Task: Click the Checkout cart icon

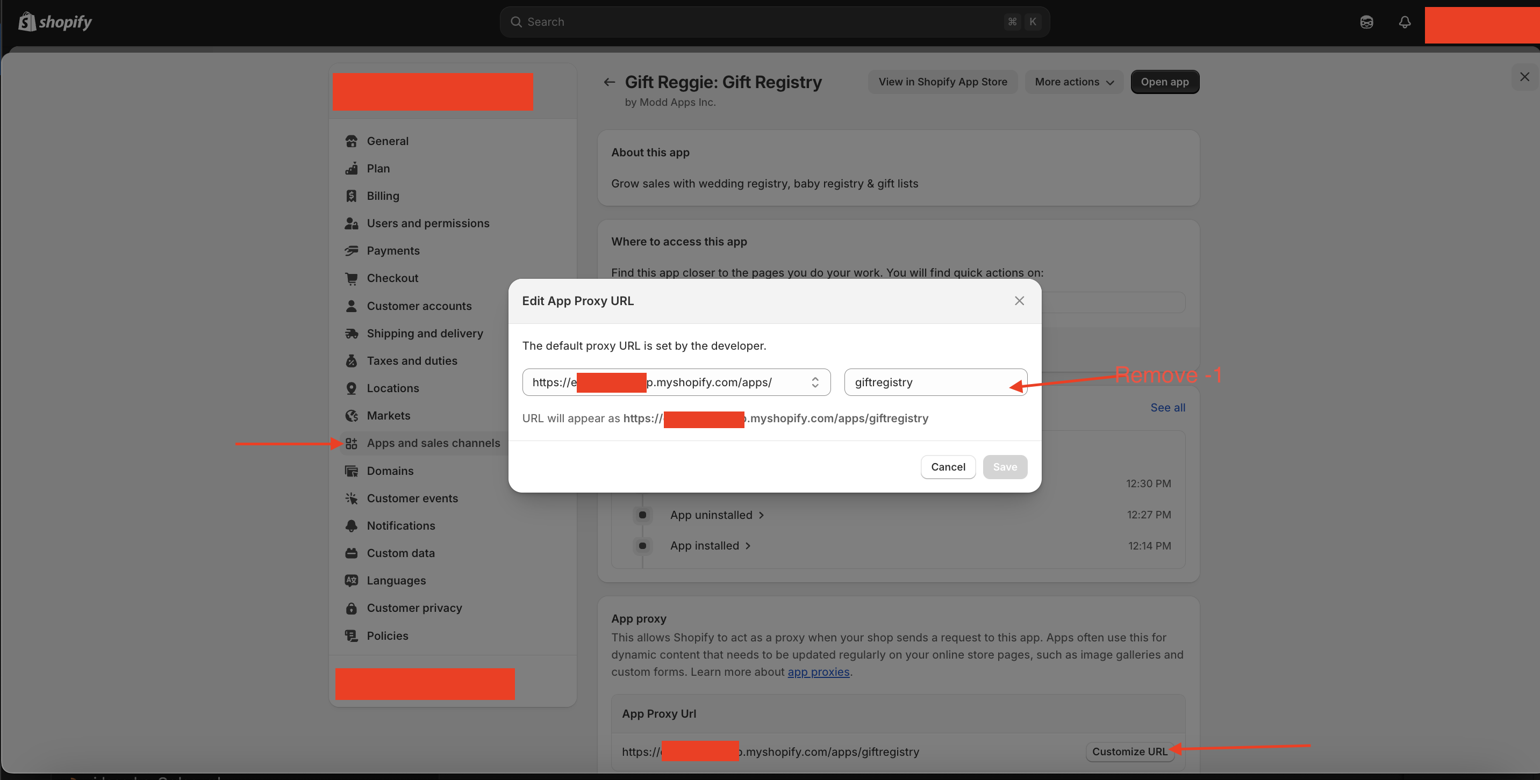Action: pyautogui.click(x=351, y=278)
